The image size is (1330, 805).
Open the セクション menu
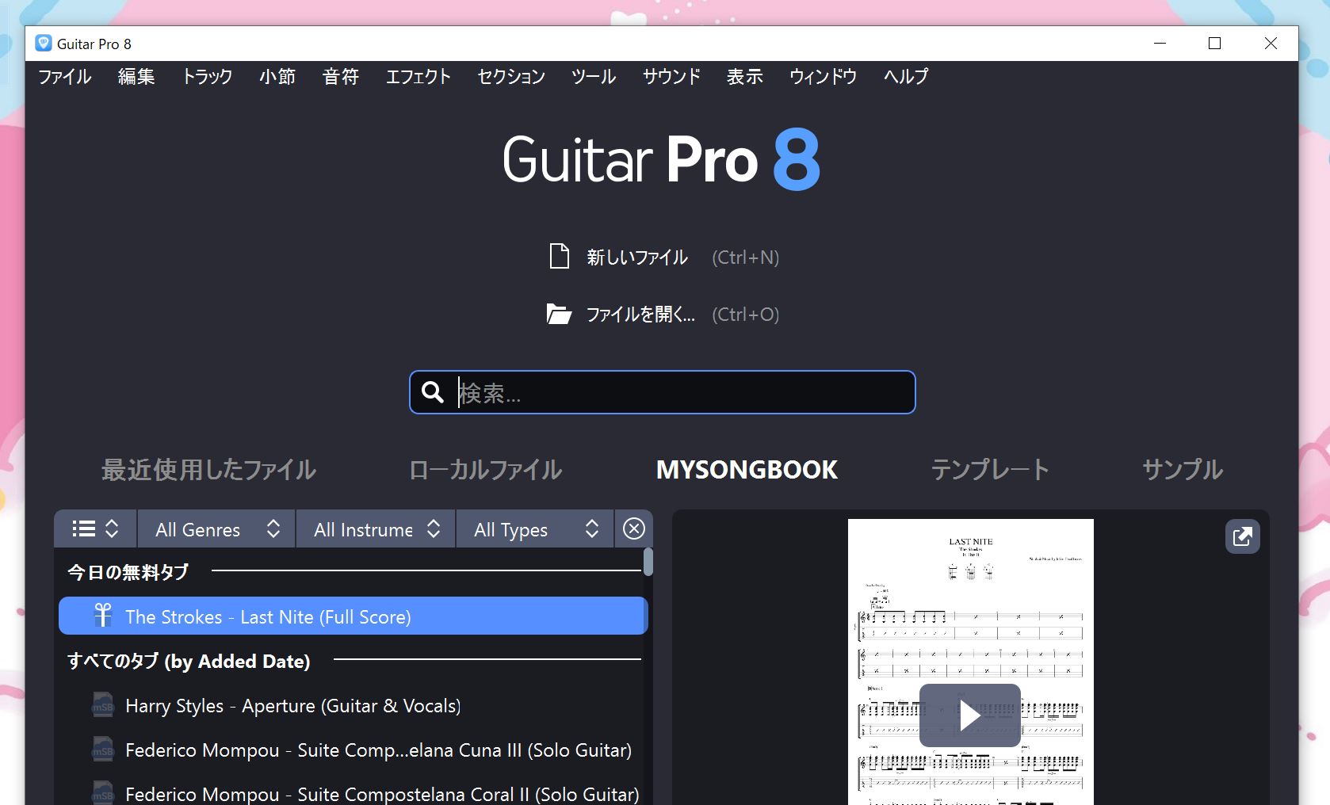(x=511, y=77)
